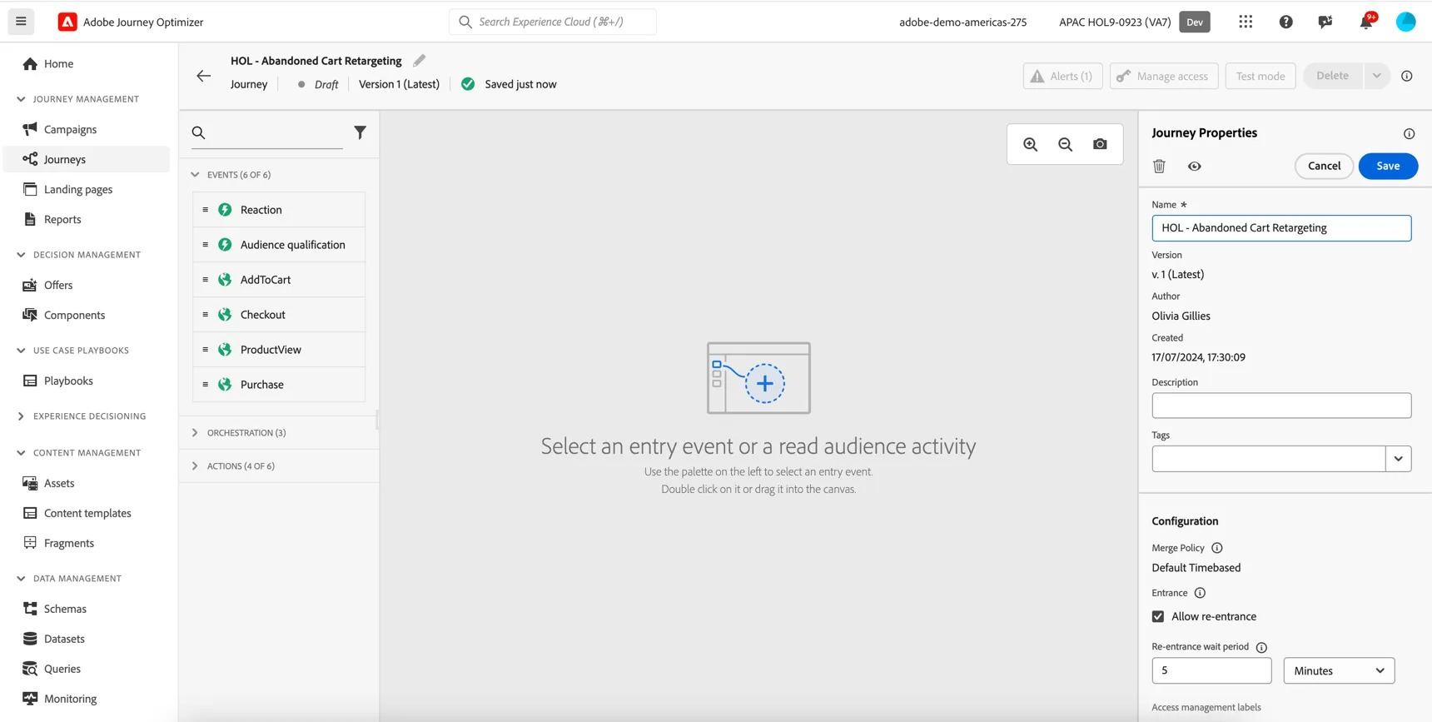Click the info icon beside Delete button

(x=1407, y=76)
